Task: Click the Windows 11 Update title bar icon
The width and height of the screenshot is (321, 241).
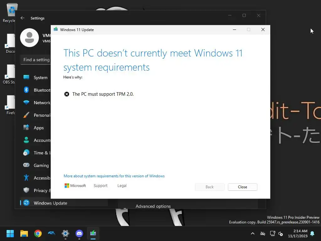Action: (56, 29)
